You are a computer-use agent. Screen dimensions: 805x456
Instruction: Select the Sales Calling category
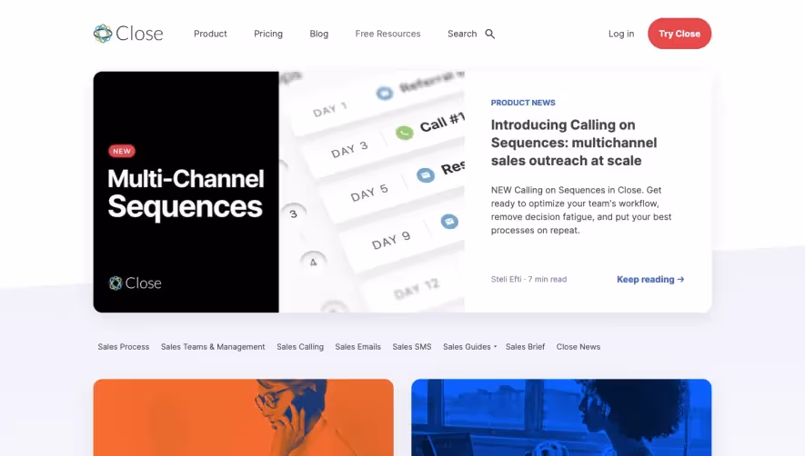pyautogui.click(x=300, y=347)
